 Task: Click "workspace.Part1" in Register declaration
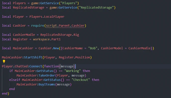point(47,39)
